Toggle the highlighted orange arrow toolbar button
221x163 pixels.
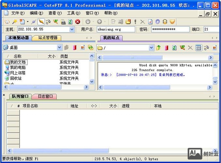(x=41, y=22)
